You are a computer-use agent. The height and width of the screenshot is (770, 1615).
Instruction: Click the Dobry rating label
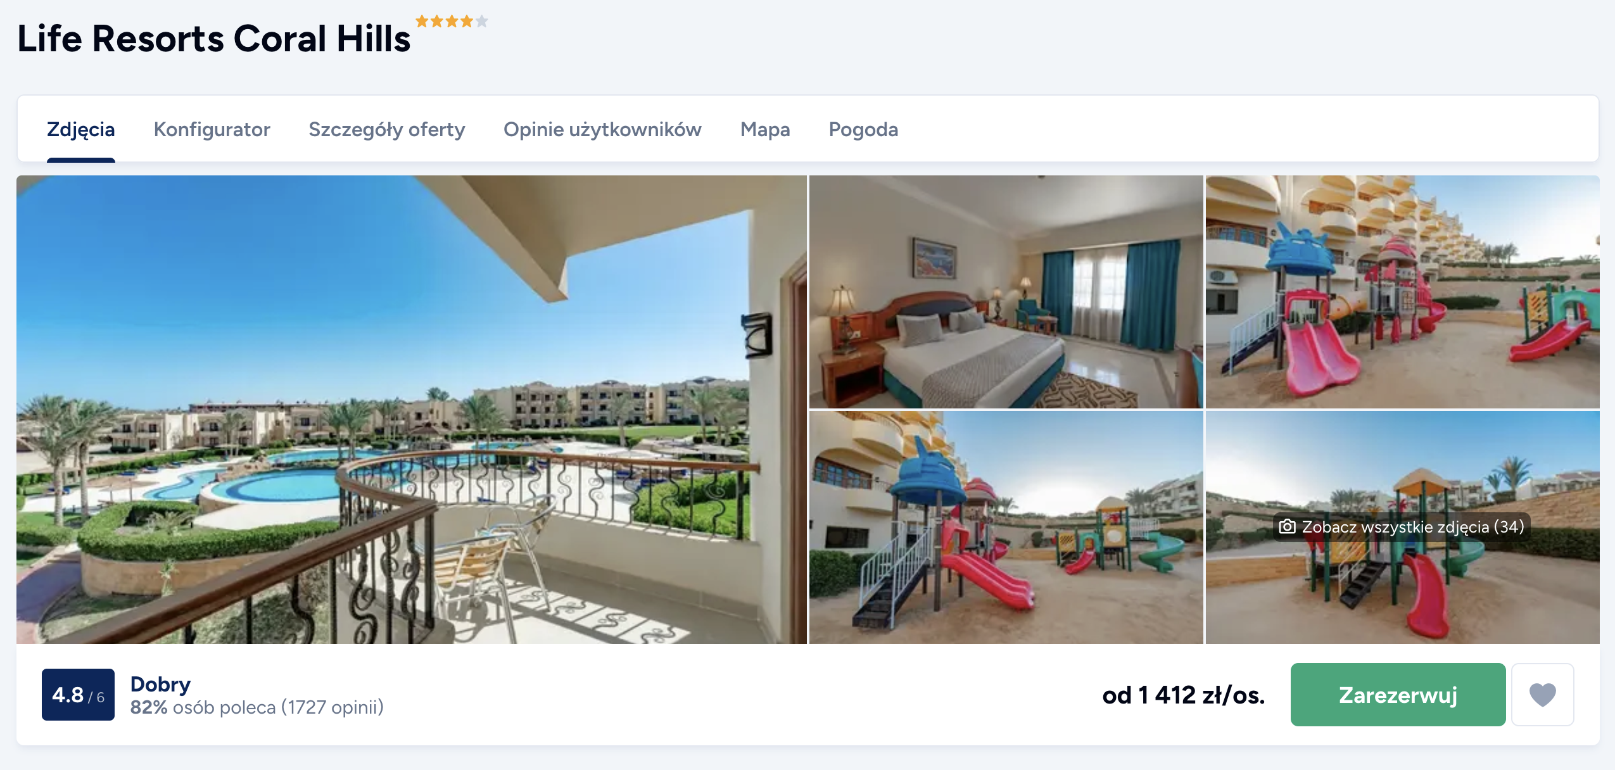pos(160,684)
